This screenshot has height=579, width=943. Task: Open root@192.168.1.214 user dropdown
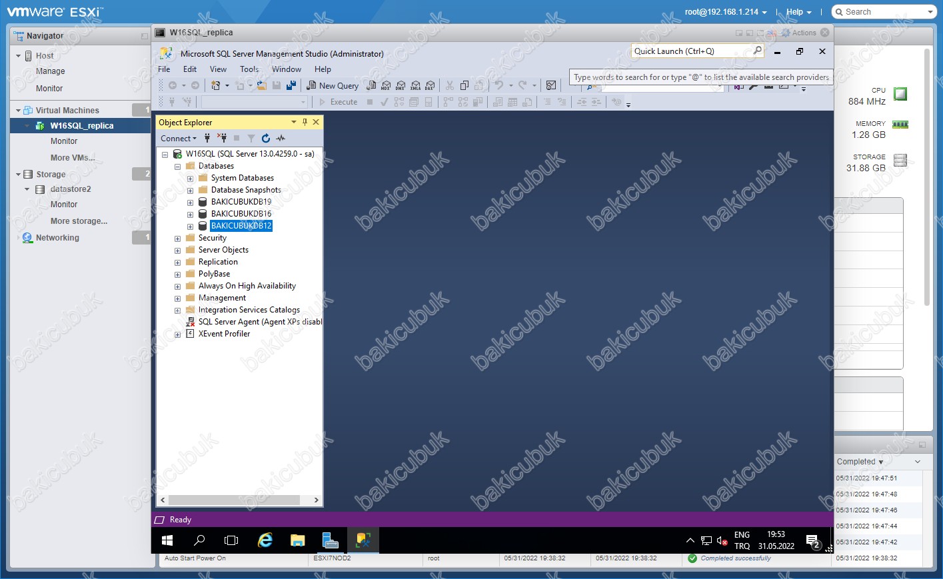coord(726,12)
